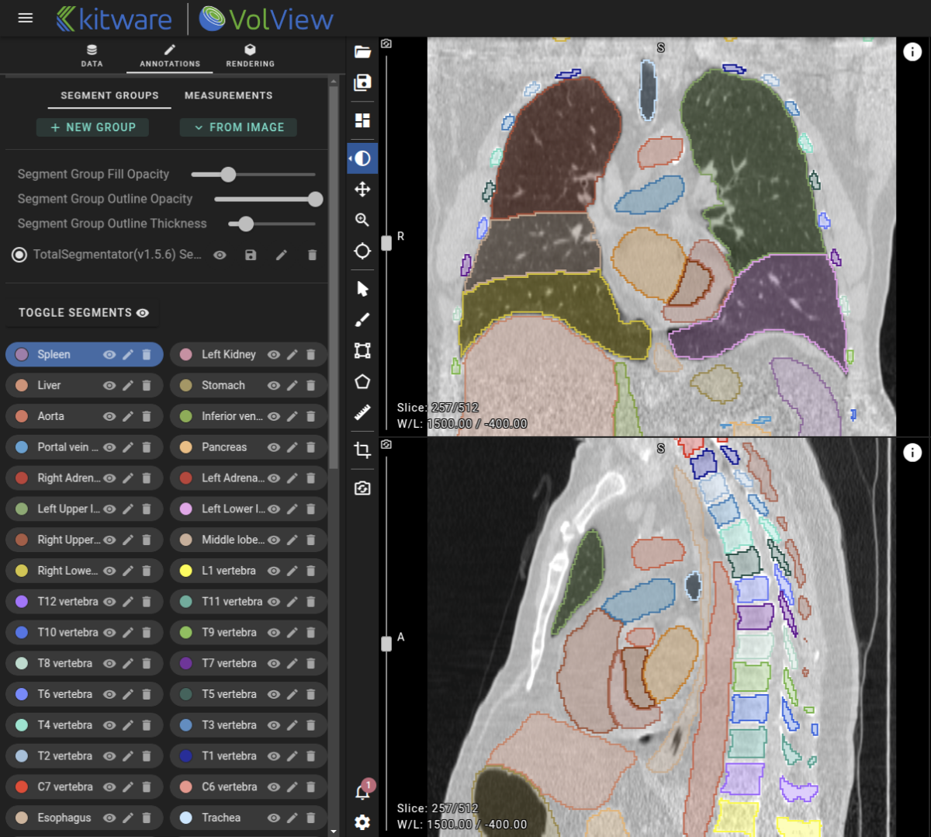931x837 pixels.
Task: Select the Paint brush tool
Action: (362, 319)
